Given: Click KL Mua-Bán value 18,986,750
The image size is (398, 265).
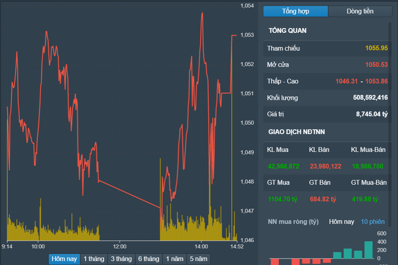Looking at the screenshot, I should 368,166.
